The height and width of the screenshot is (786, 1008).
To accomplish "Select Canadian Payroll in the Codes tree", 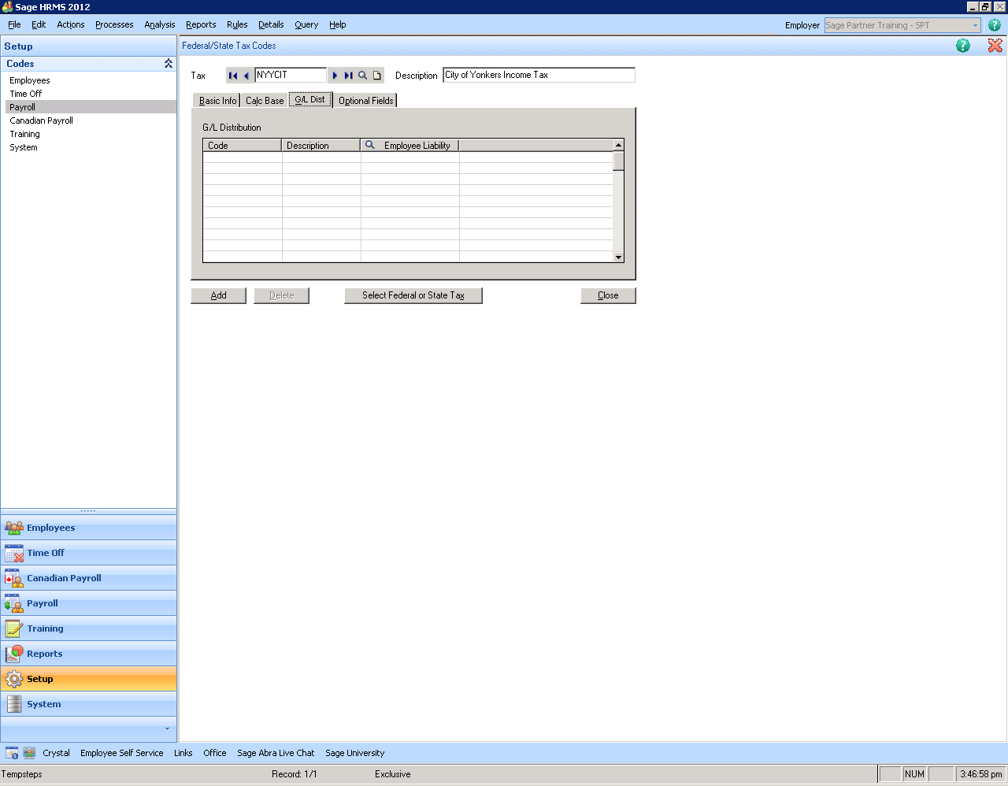I will pyautogui.click(x=41, y=120).
